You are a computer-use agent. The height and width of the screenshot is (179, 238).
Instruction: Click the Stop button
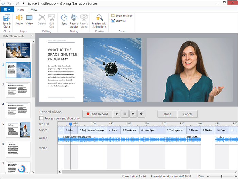point(125,114)
